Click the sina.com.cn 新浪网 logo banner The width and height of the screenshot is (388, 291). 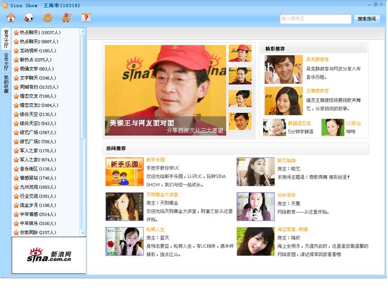(x=49, y=256)
